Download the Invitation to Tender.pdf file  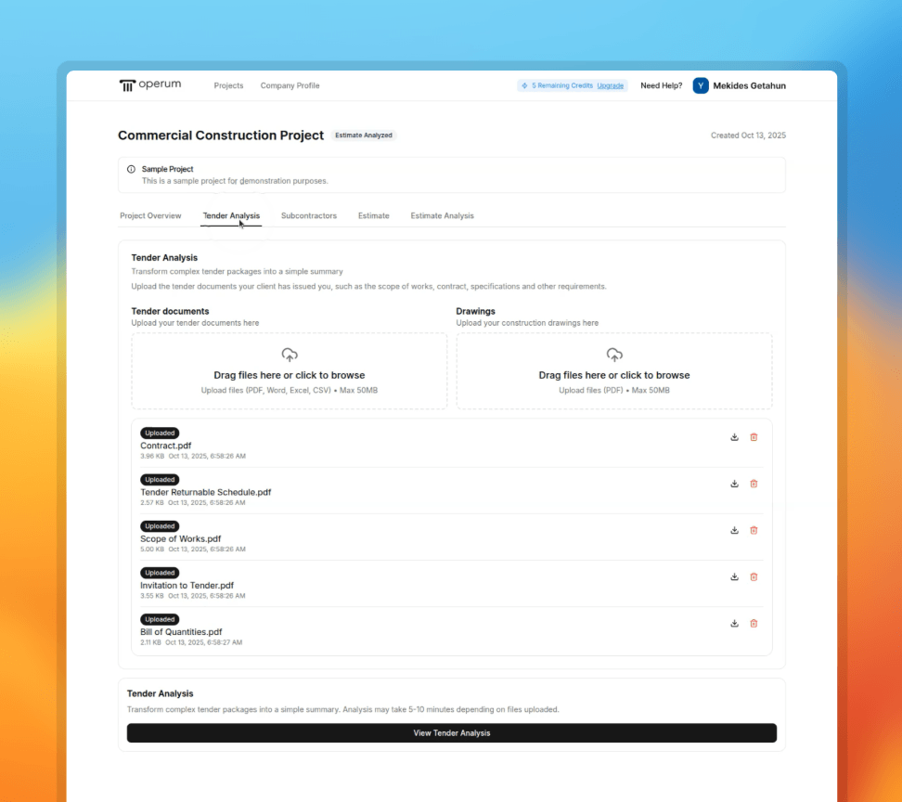click(734, 576)
